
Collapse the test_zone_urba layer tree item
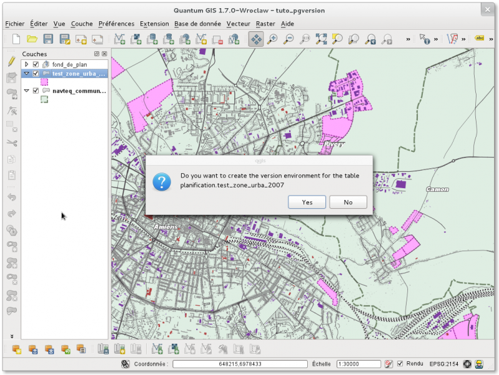(26, 73)
